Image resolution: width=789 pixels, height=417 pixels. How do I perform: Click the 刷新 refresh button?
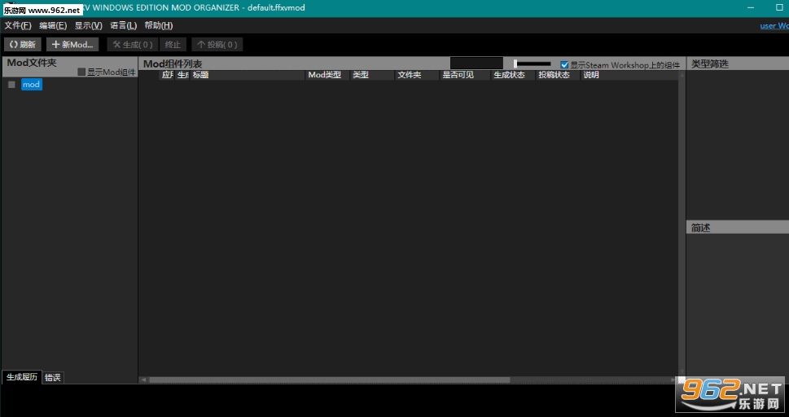23,44
